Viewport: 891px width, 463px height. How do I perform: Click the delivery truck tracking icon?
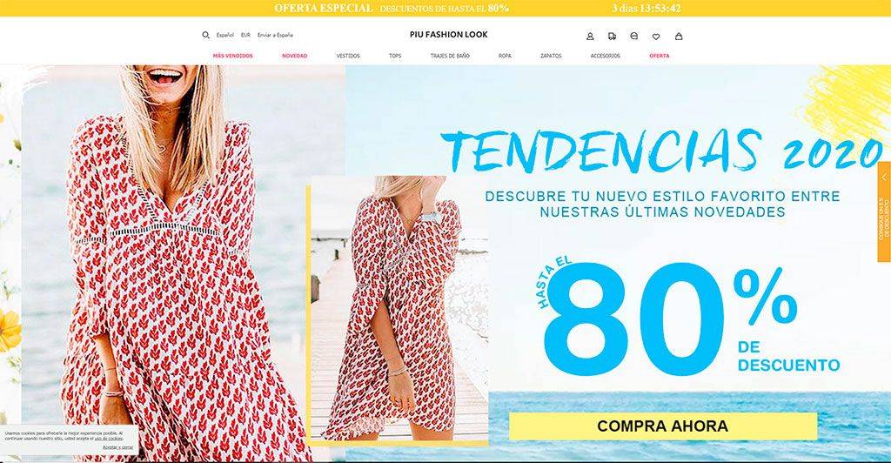(612, 36)
